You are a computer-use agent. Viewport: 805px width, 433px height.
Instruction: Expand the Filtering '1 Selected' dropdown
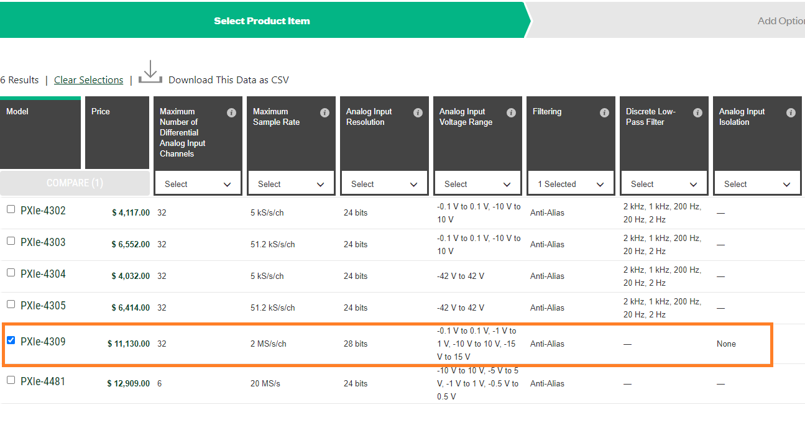571,184
